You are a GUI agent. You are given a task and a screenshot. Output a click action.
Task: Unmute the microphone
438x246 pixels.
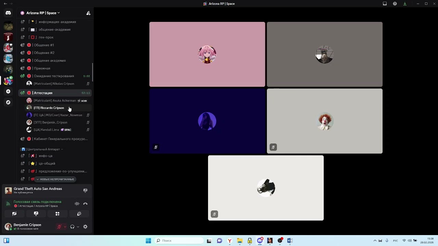59,227
